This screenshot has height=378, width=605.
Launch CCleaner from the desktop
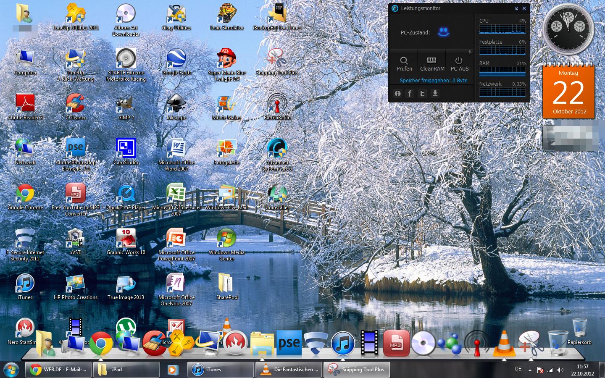[x=76, y=107]
